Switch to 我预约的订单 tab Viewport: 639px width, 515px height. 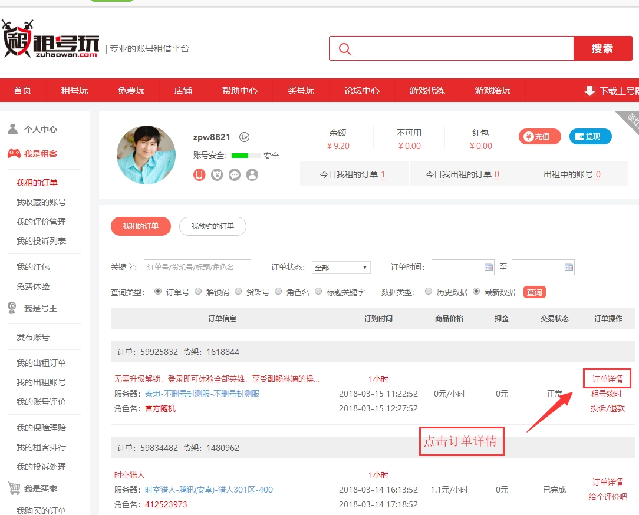click(x=212, y=226)
